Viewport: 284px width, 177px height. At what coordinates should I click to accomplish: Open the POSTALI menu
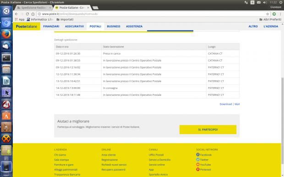coord(95,26)
